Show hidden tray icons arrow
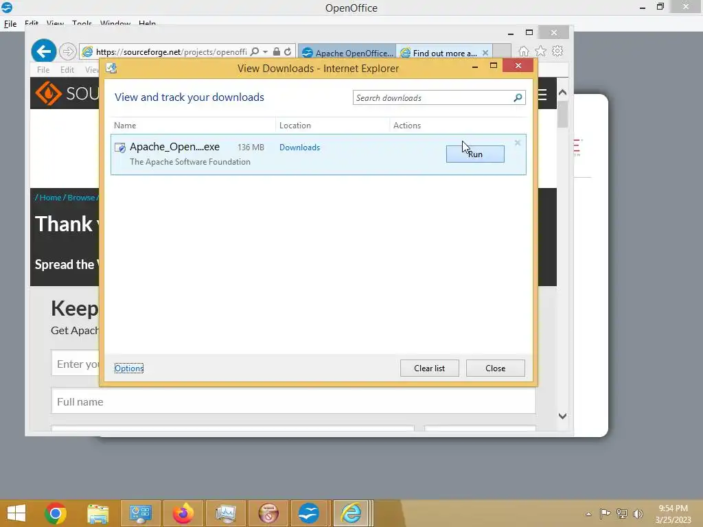 (588, 514)
